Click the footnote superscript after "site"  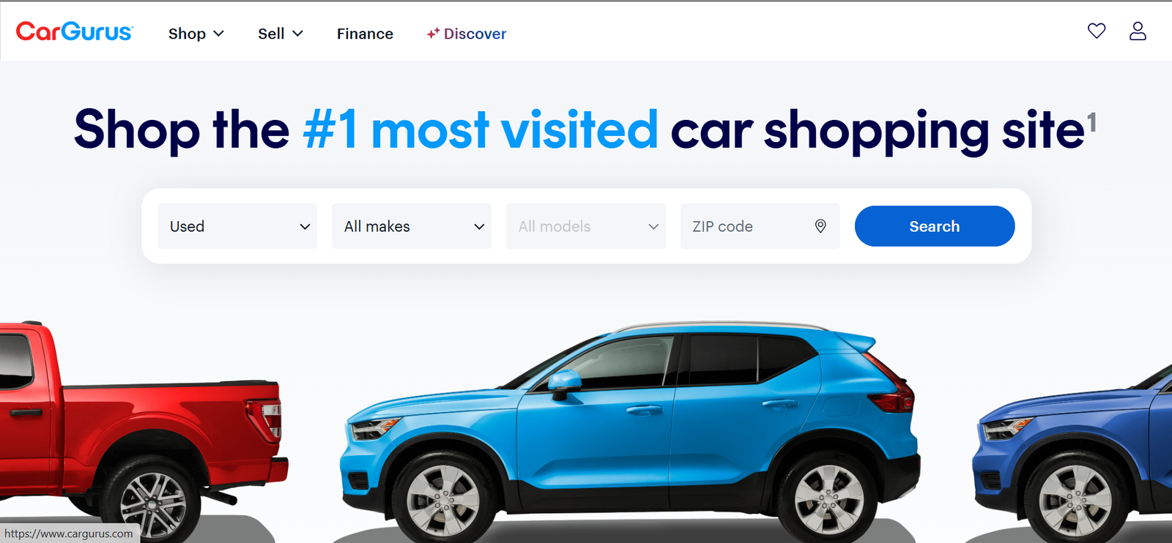1091,121
